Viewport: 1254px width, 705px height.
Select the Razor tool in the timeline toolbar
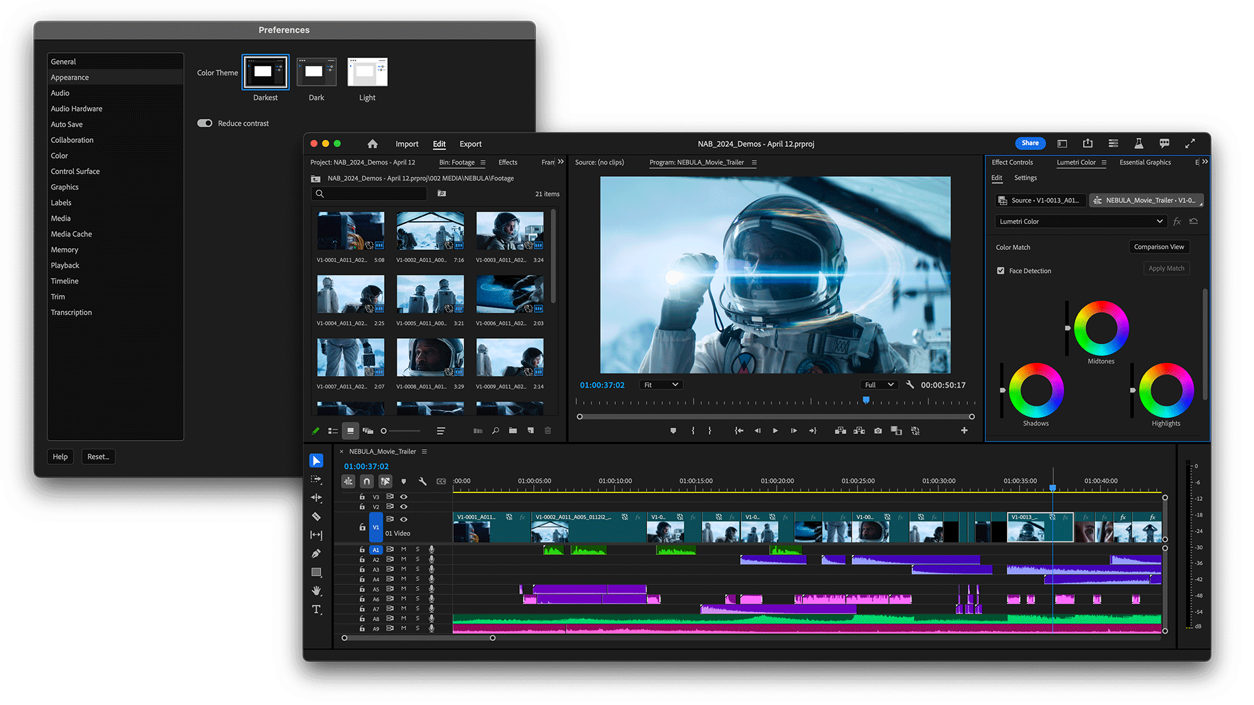click(317, 516)
